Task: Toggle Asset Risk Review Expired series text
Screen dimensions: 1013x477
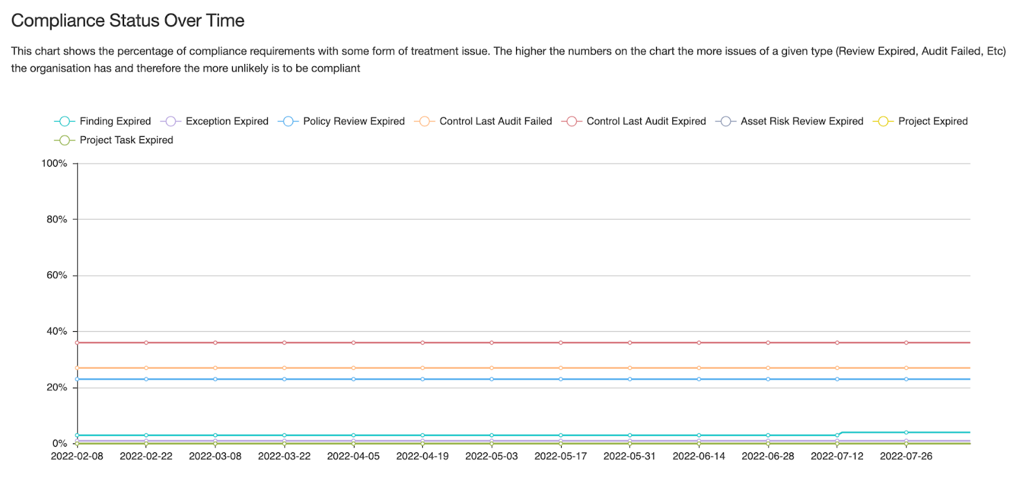Action: 802,121
